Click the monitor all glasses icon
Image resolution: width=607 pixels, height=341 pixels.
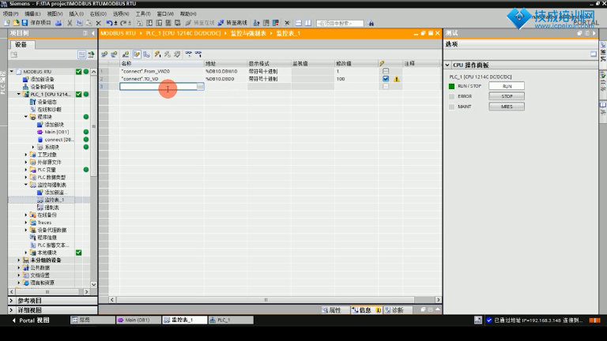(x=189, y=54)
